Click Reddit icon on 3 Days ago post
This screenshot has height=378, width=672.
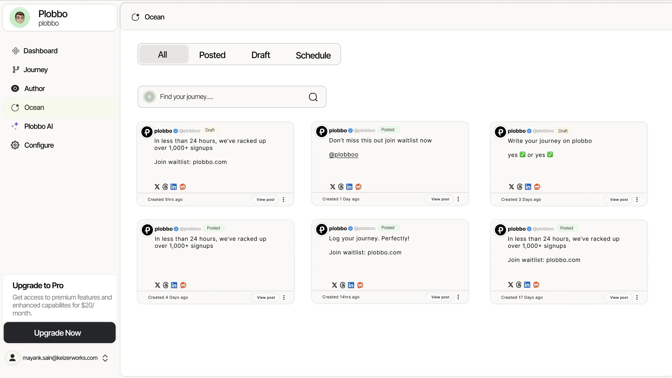tap(537, 187)
